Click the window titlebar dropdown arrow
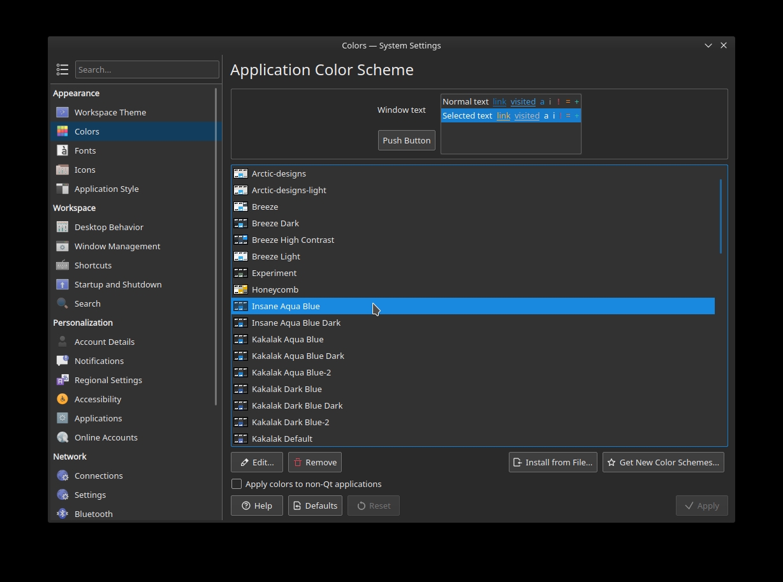The image size is (783, 582). (708, 45)
